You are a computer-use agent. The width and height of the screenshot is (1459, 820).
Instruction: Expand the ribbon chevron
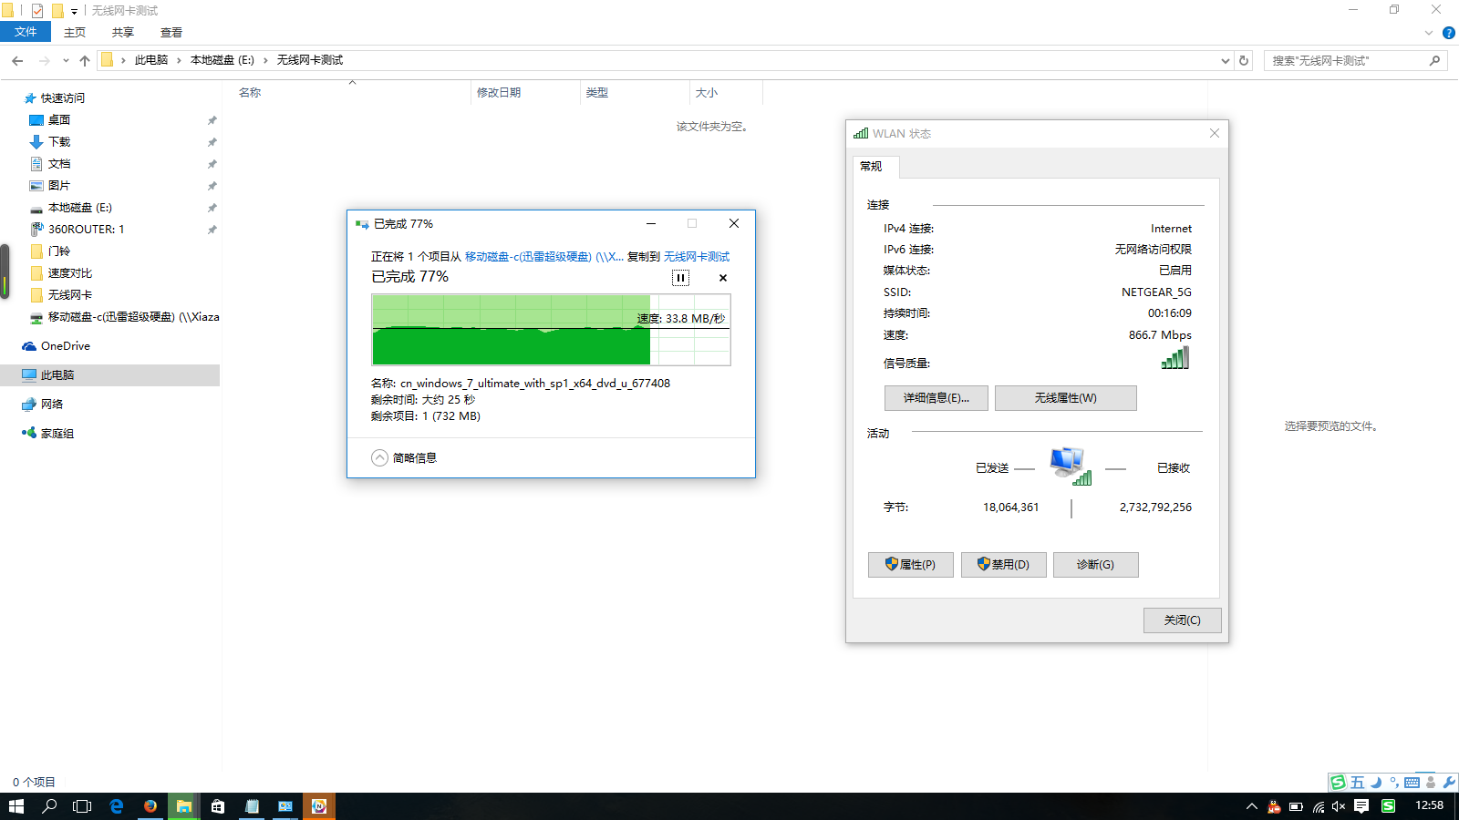click(1429, 33)
